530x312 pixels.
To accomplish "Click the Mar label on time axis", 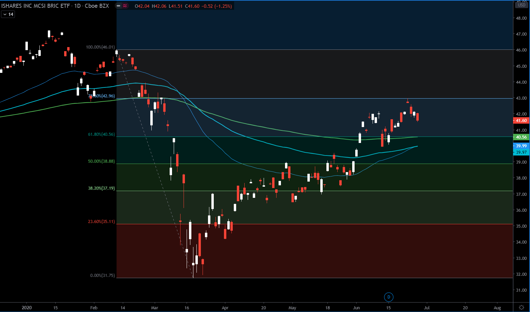I will [x=154, y=308].
